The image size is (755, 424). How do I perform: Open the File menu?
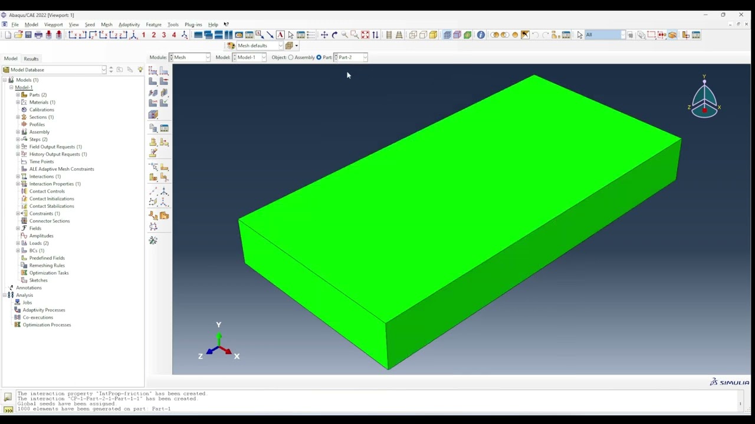[15, 25]
